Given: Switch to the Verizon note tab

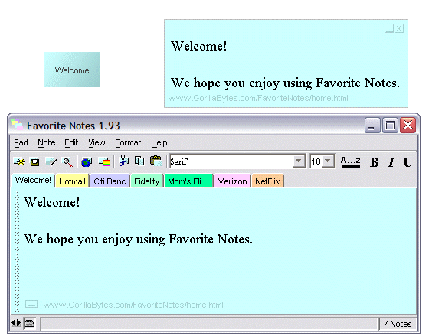Looking at the screenshot, I should (x=232, y=181).
